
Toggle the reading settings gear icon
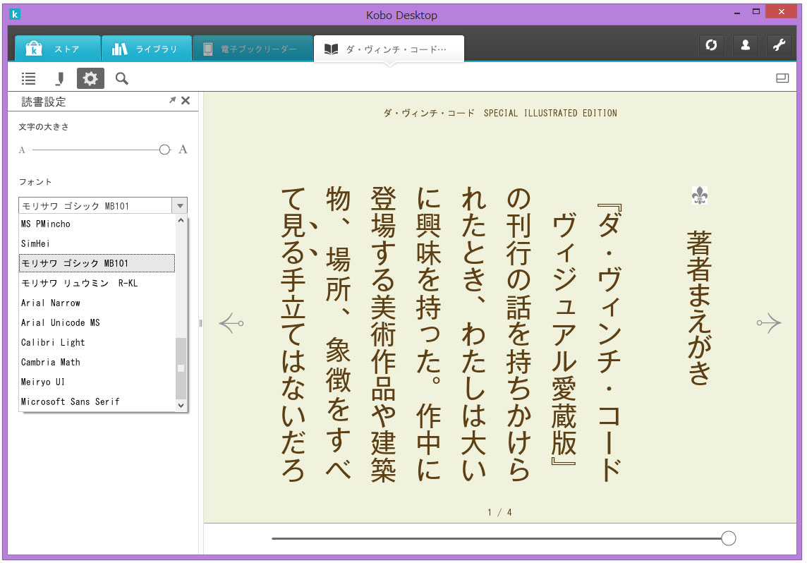coord(90,79)
